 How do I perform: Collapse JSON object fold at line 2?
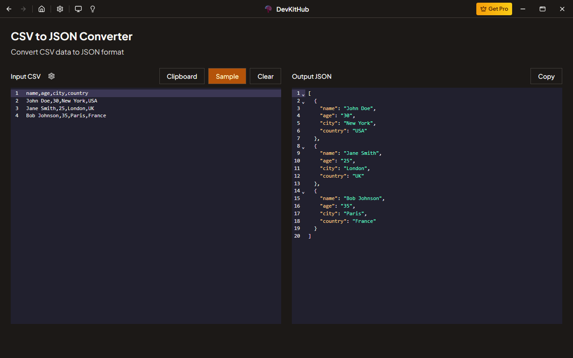(x=303, y=102)
